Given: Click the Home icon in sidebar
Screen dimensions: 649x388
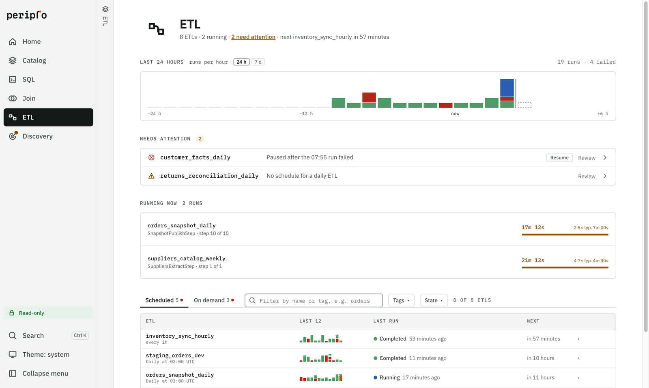Looking at the screenshot, I should (13, 41).
